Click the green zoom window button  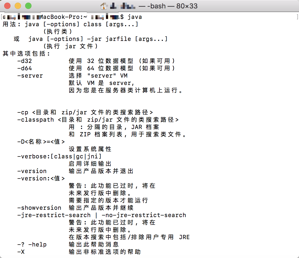28,6
